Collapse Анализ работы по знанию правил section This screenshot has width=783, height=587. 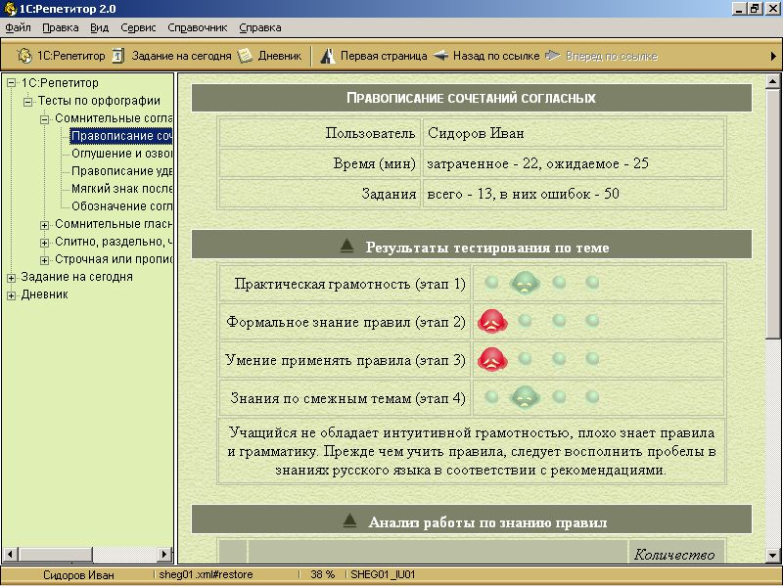coord(349,521)
